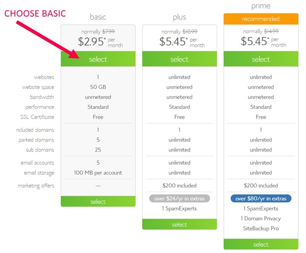Click the top select button for basic plan
The height and width of the screenshot is (253, 306).
pos(98,59)
